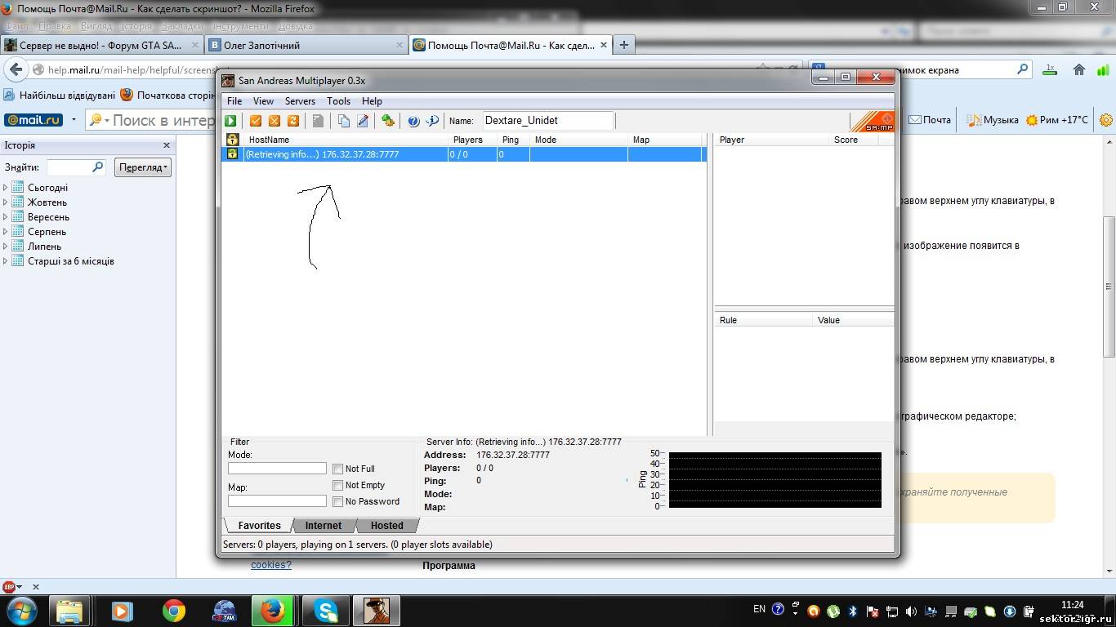Toggle the No Password filter checkbox
The image size is (1116, 627).
tap(337, 501)
